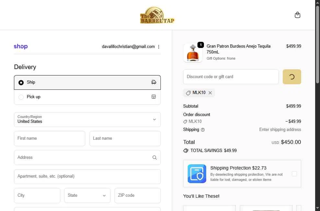Click the store icon in Pick up row

coord(154,97)
